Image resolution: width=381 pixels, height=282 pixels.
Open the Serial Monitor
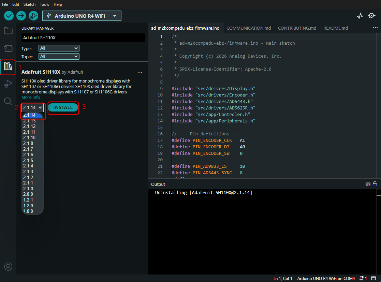[372, 16]
